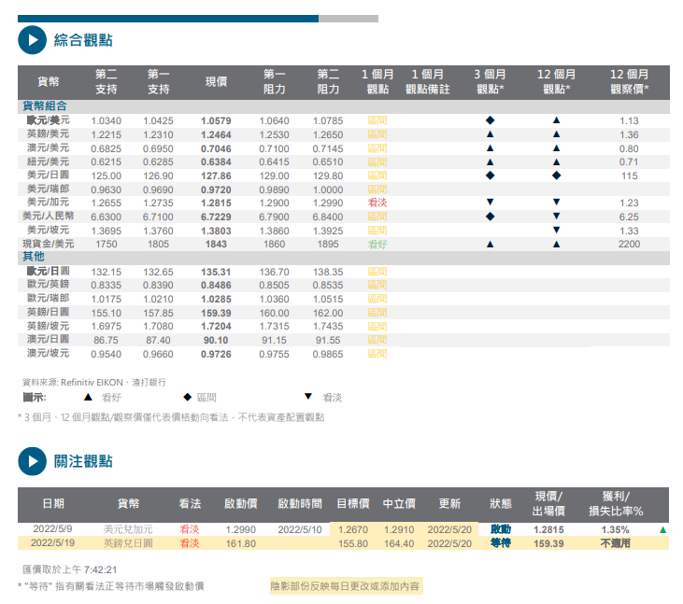Click 歐元/美元 3個月 diamond marker
The height and width of the screenshot is (604, 683).
point(490,121)
